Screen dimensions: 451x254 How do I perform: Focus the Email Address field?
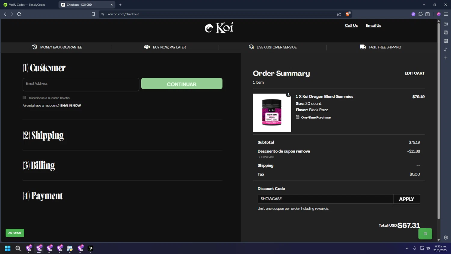click(x=81, y=85)
